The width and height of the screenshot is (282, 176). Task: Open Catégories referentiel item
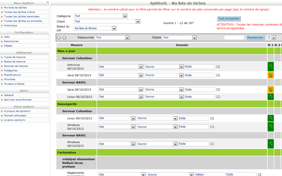[11, 71]
